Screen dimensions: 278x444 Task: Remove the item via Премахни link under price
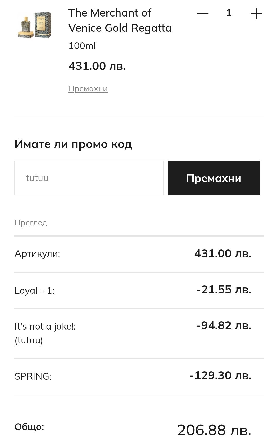point(88,88)
